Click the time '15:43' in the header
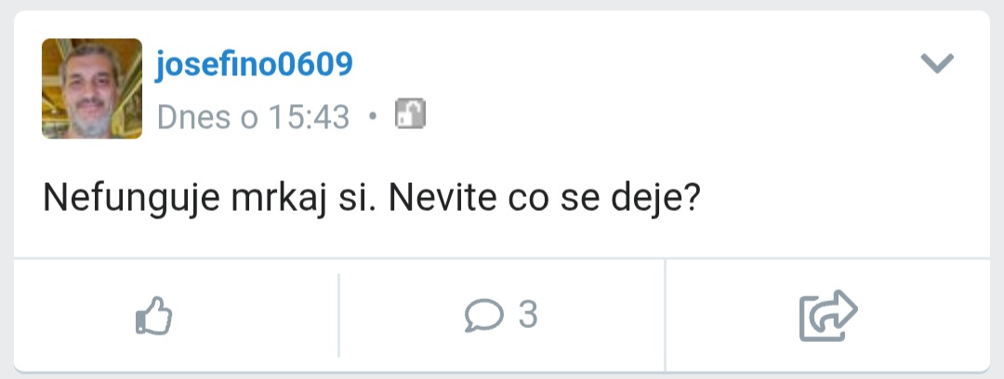Screen dimensions: 1004x379 coord(309,117)
